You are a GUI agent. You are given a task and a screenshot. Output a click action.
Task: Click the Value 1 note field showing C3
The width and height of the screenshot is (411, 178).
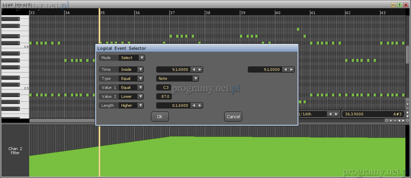pos(164,87)
